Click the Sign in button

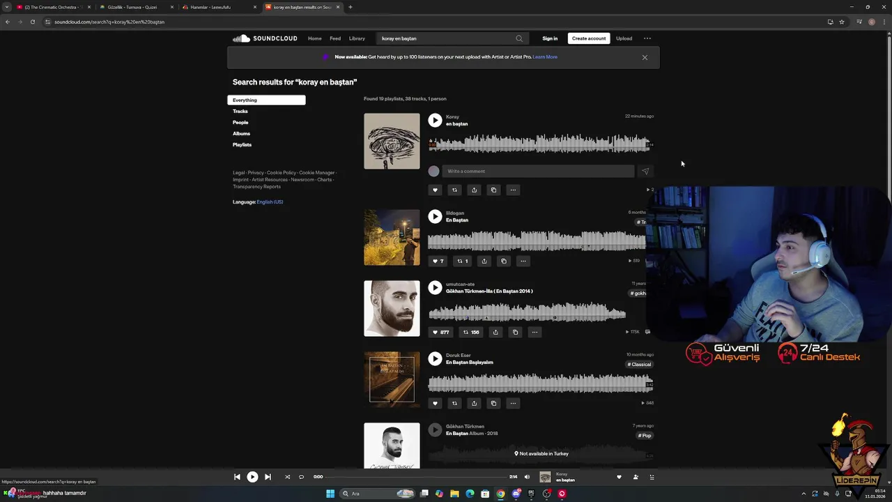pos(550,38)
